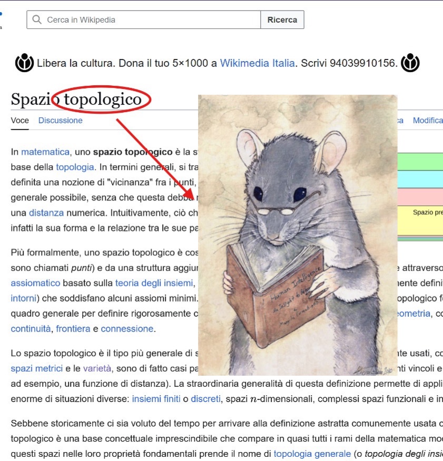
Task: Follow the matematica link
Action: pos(45,152)
